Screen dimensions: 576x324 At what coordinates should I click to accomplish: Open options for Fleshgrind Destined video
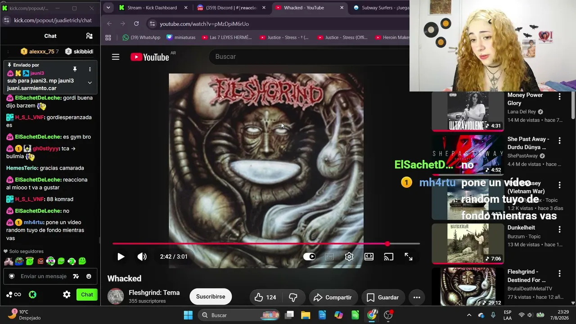click(x=560, y=273)
